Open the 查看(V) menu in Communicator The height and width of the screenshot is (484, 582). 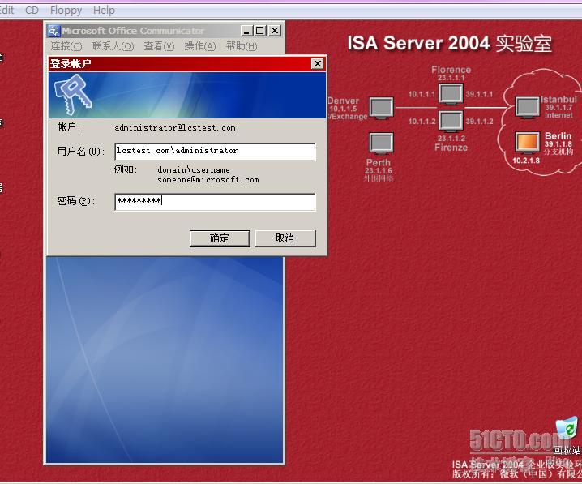(x=159, y=46)
